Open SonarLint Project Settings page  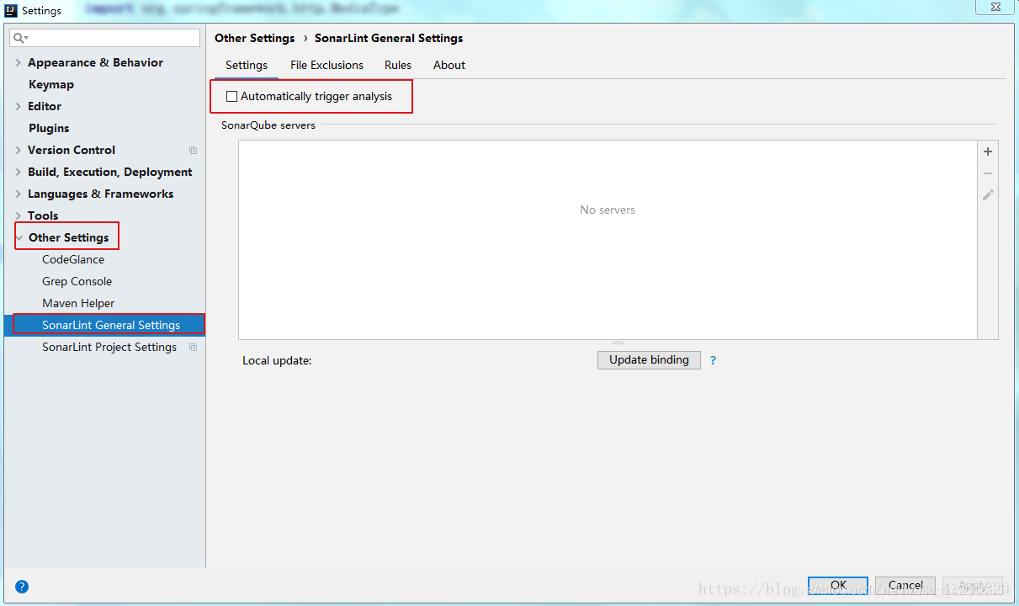point(109,348)
